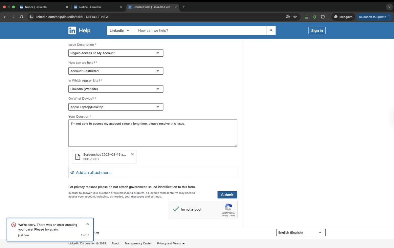
Task: Click in the How can we help search field
Action: coord(200,30)
